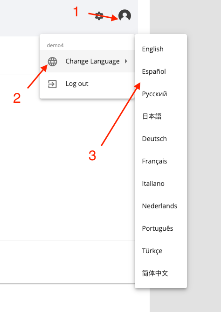Click the globe icon beside Change Language
This screenshot has width=221, height=312.
coord(52,62)
